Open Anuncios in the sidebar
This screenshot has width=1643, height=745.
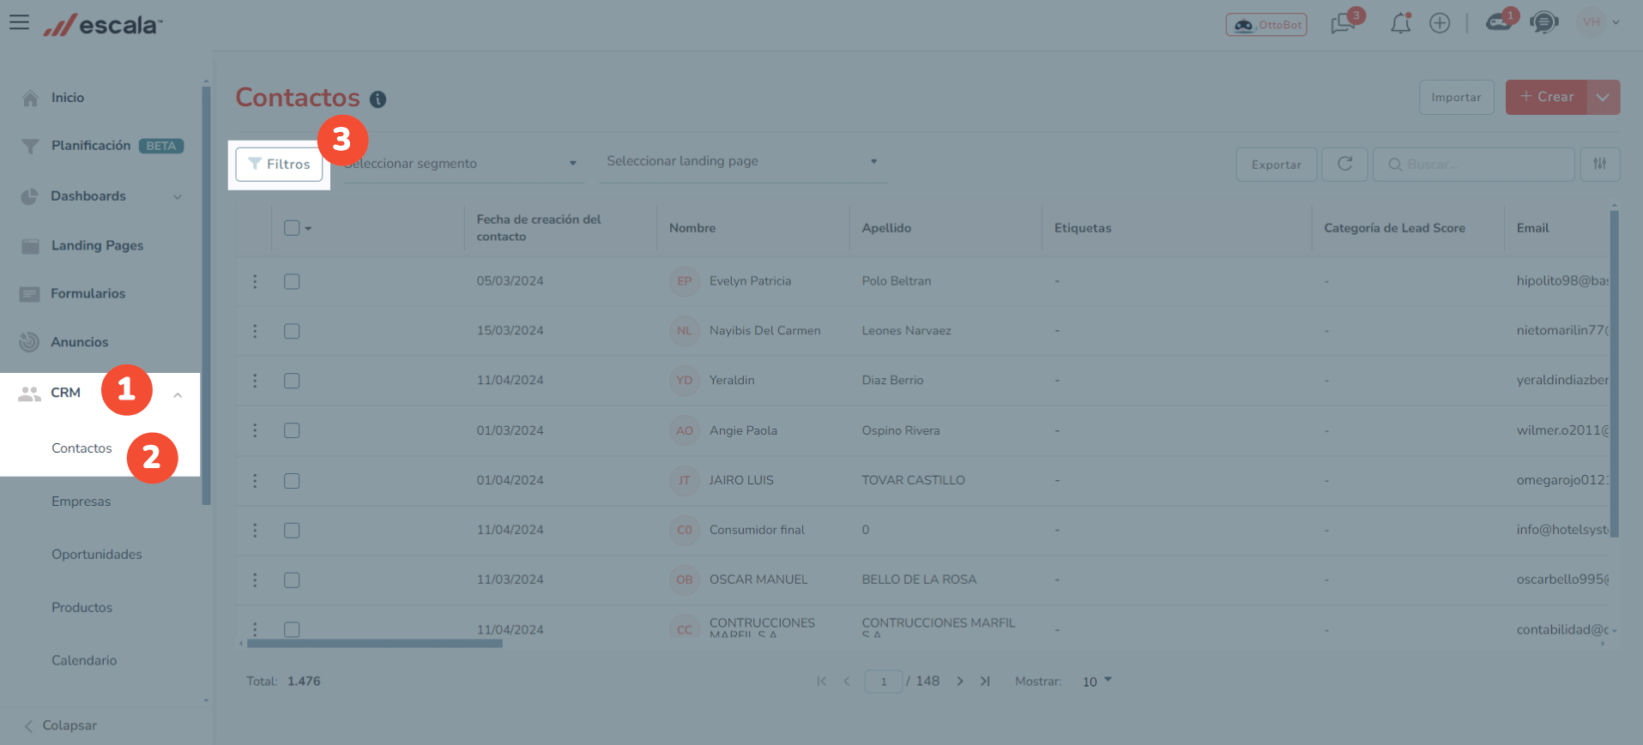tap(79, 342)
